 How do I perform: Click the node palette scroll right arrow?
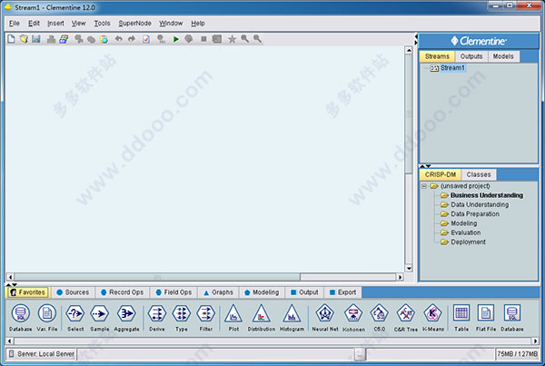click(x=535, y=341)
